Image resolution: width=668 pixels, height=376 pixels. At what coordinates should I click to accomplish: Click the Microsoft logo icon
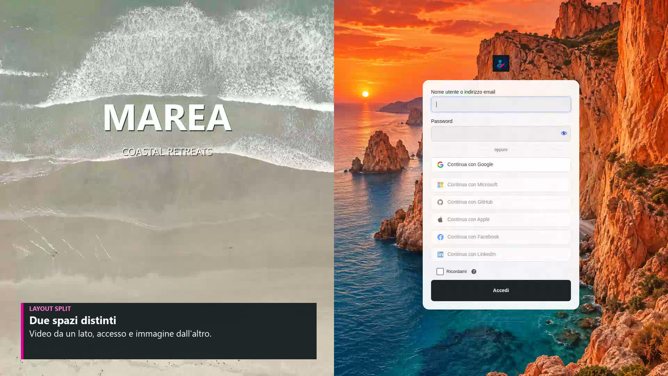tap(440, 185)
